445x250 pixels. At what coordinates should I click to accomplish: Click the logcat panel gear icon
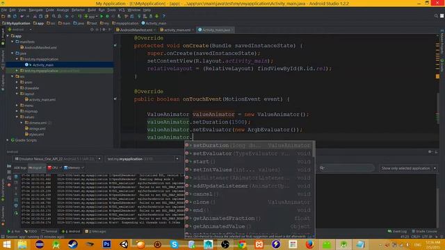(430, 152)
